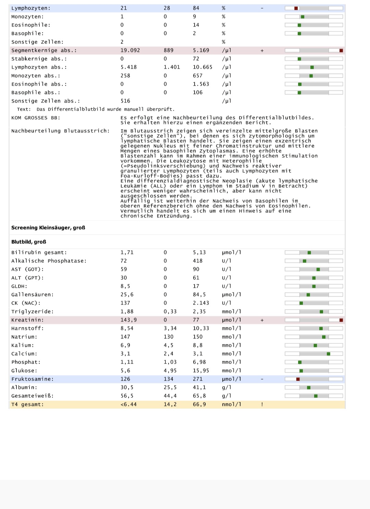Click the Kreatinin reference range bar
370x509 pixels.
(x=314, y=320)
